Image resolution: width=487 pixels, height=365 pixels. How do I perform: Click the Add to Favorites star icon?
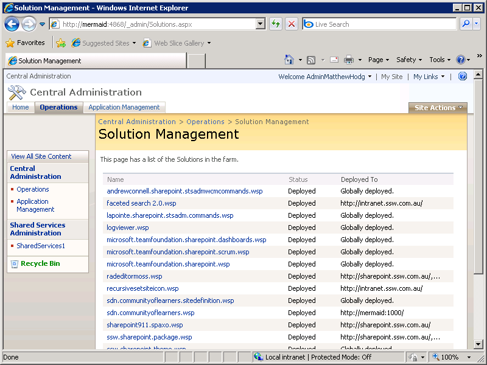(x=61, y=43)
